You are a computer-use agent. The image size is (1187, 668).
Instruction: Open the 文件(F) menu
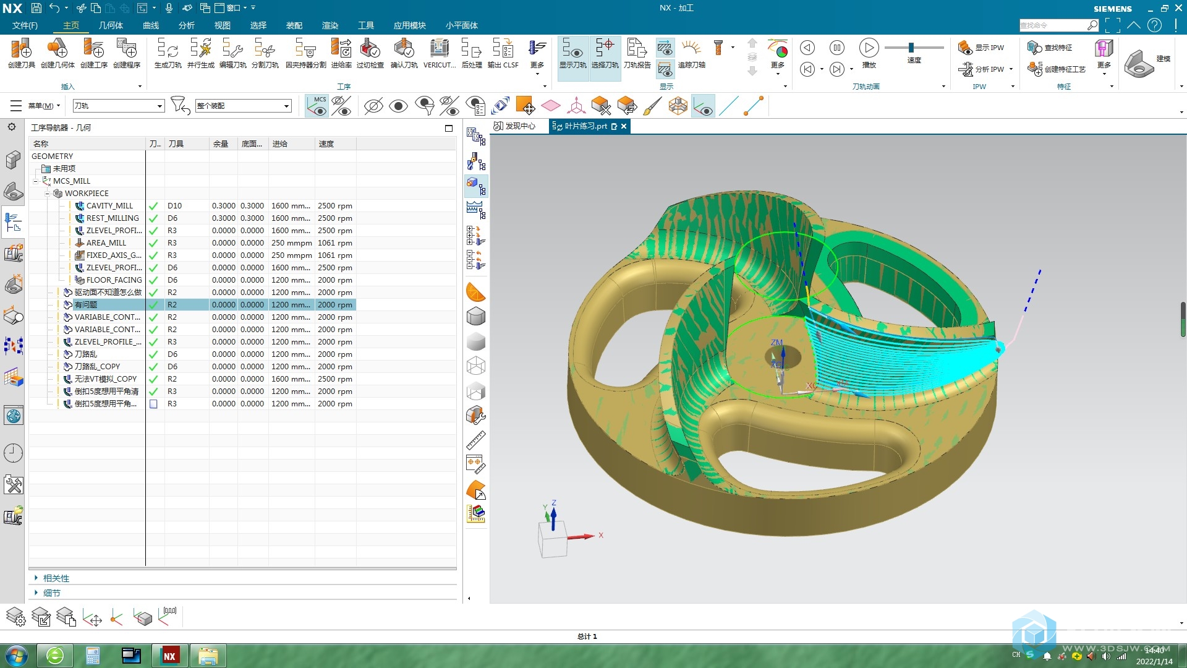click(x=25, y=25)
